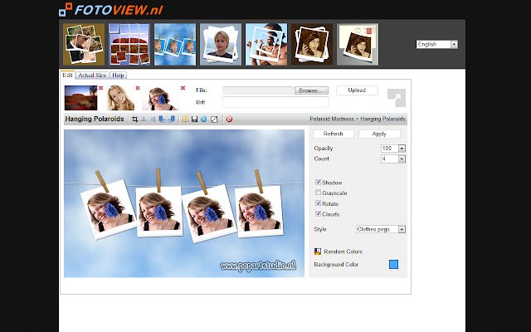Open the Style Clothes pegs dropdown
Screen dimensions: 531x332
click(381, 229)
